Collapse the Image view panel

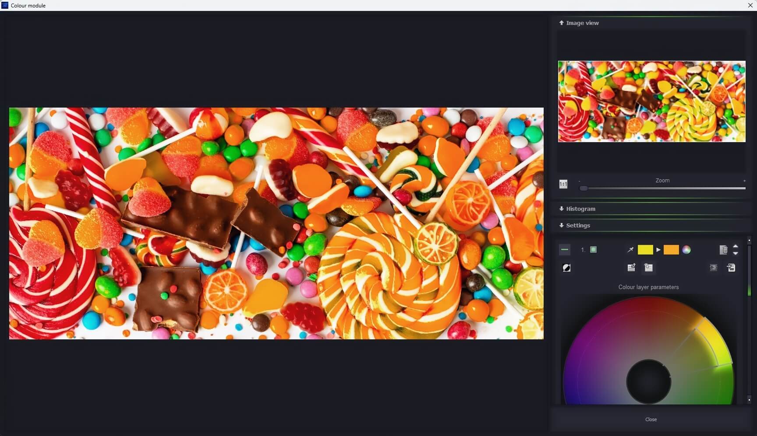[x=579, y=22]
